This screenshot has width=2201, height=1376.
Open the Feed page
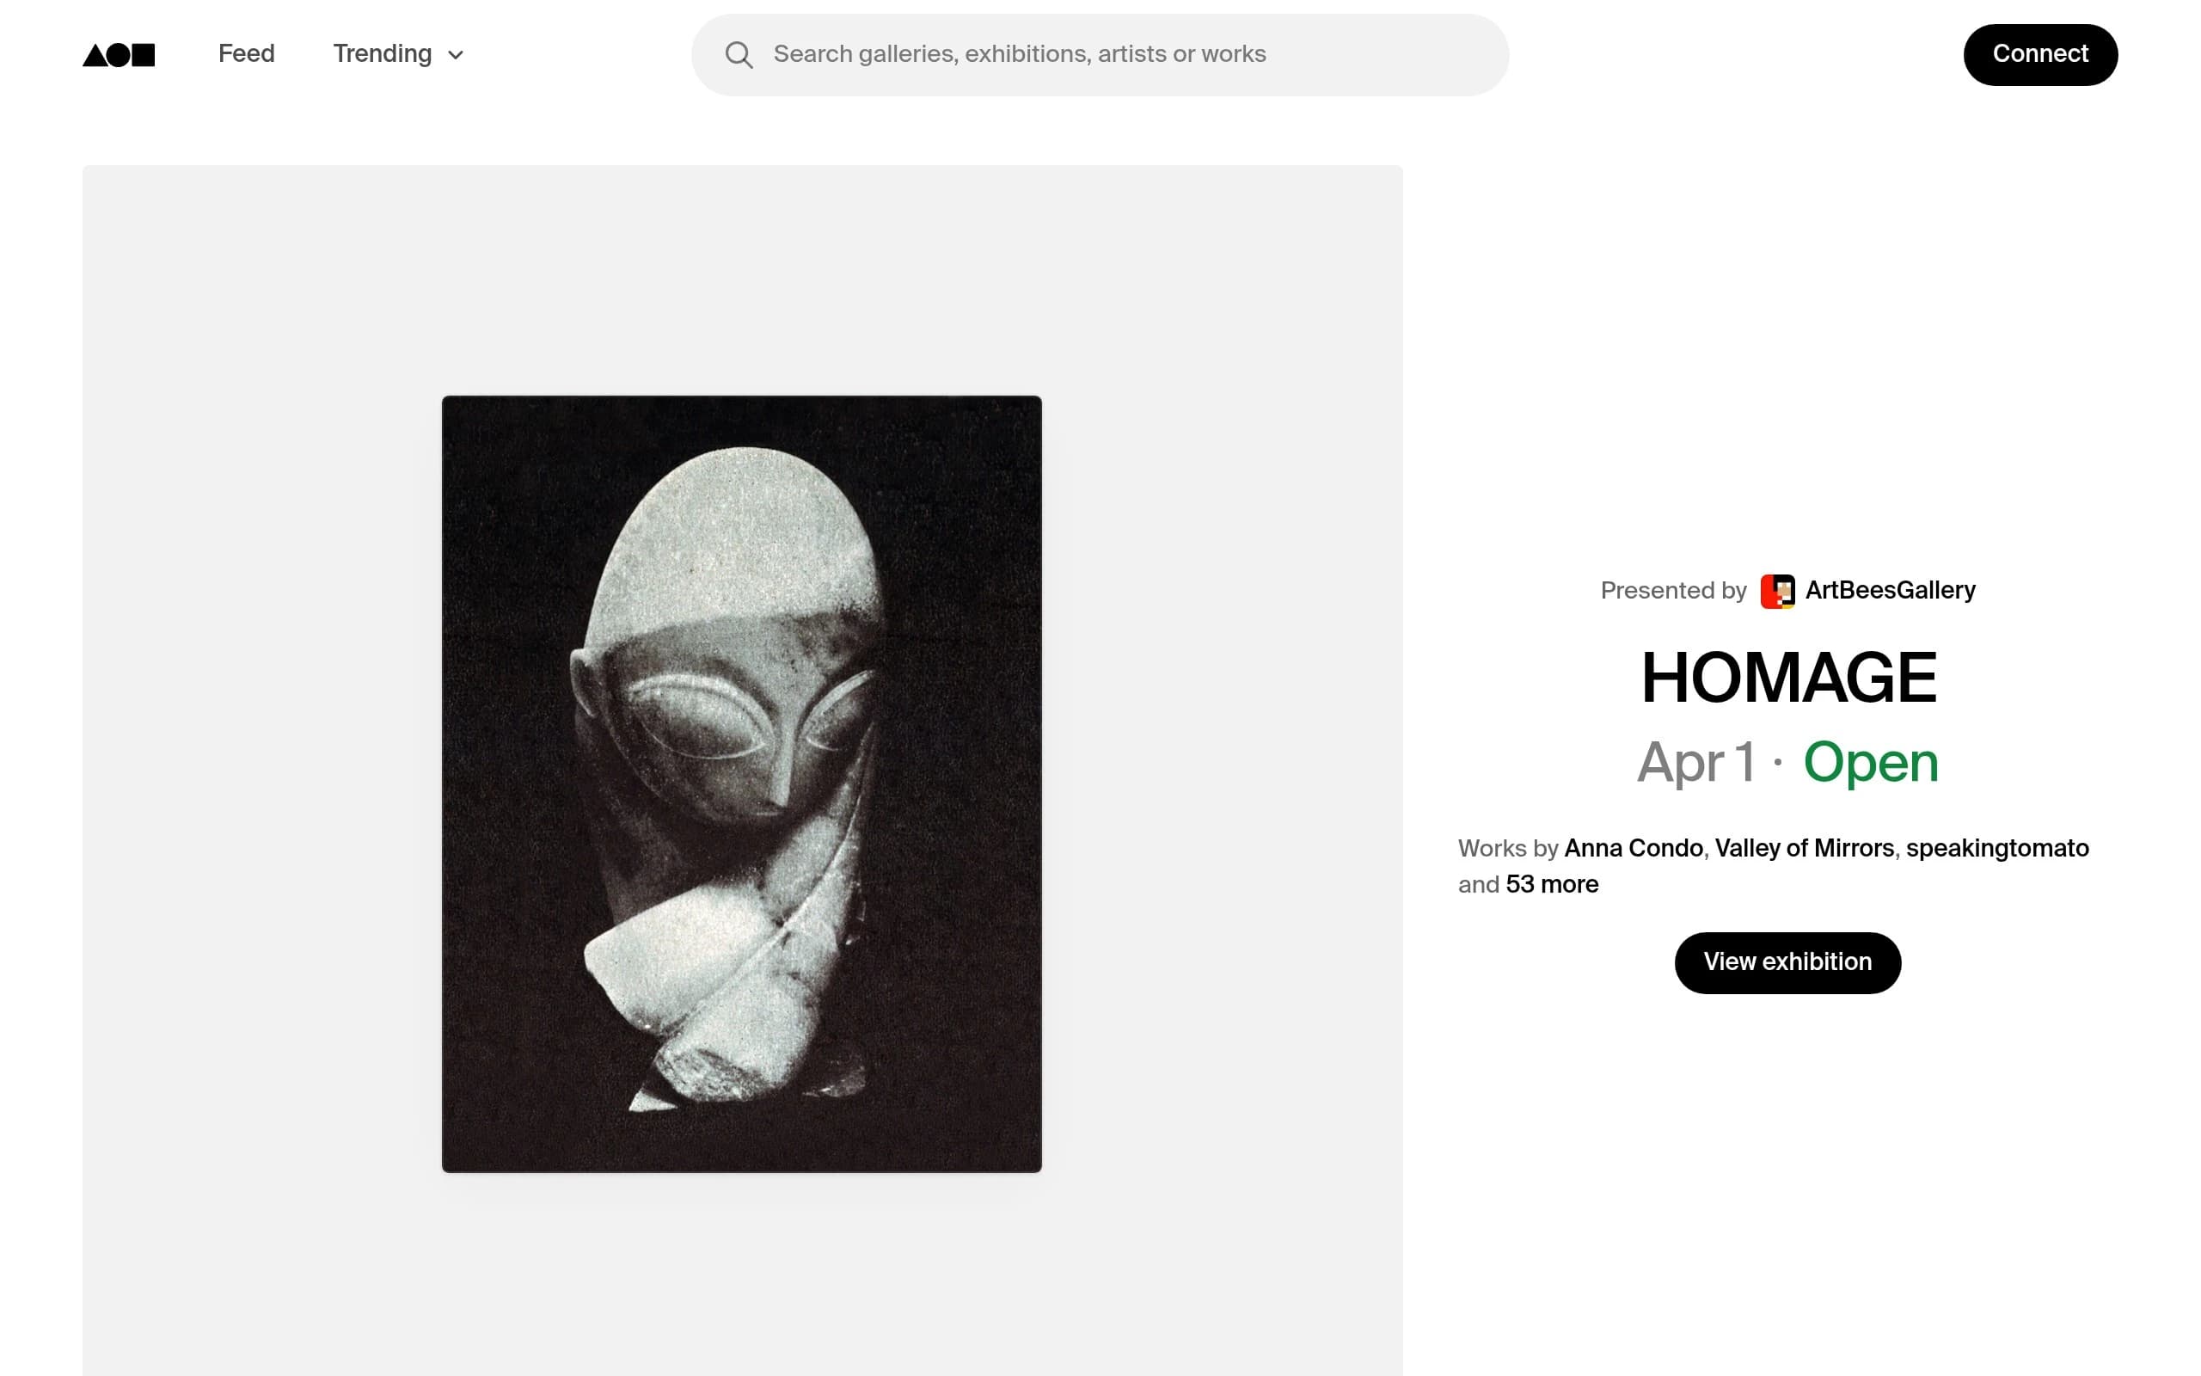[x=247, y=53]
